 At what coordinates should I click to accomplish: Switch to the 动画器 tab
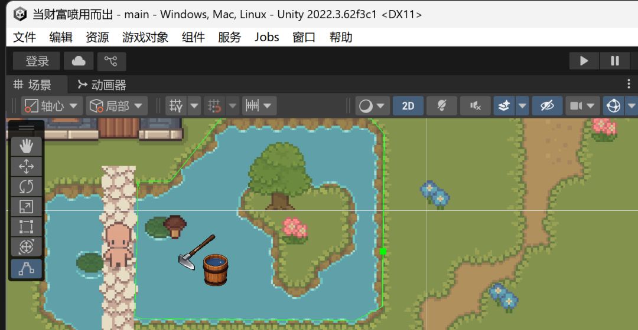click(102, 85)
